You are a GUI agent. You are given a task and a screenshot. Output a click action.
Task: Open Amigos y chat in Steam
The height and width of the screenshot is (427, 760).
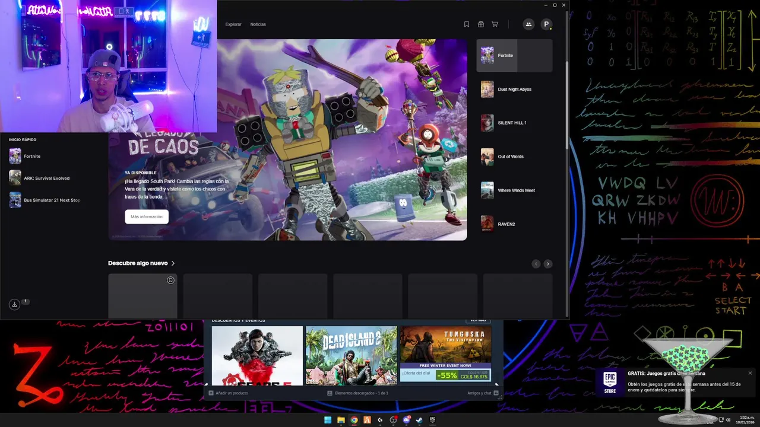pos(479,393)
